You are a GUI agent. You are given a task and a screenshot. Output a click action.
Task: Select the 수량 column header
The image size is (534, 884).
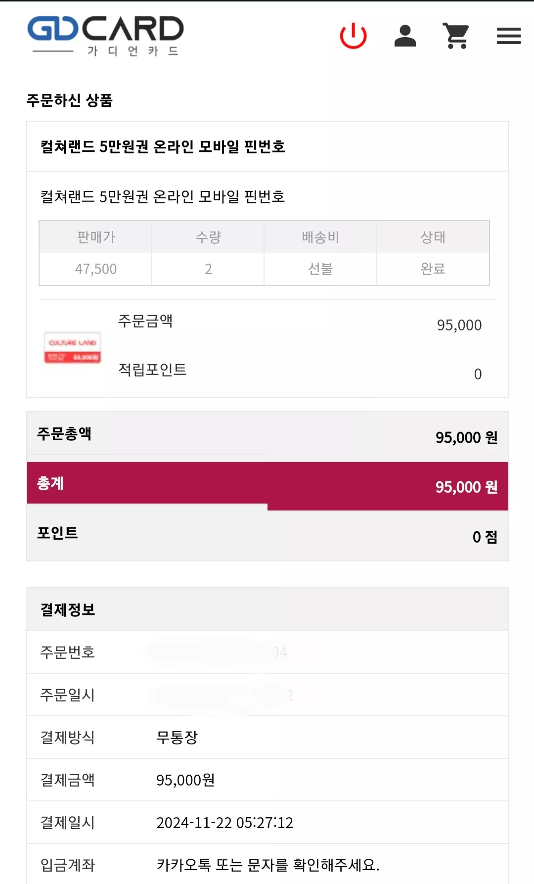(x=208, y=237)
